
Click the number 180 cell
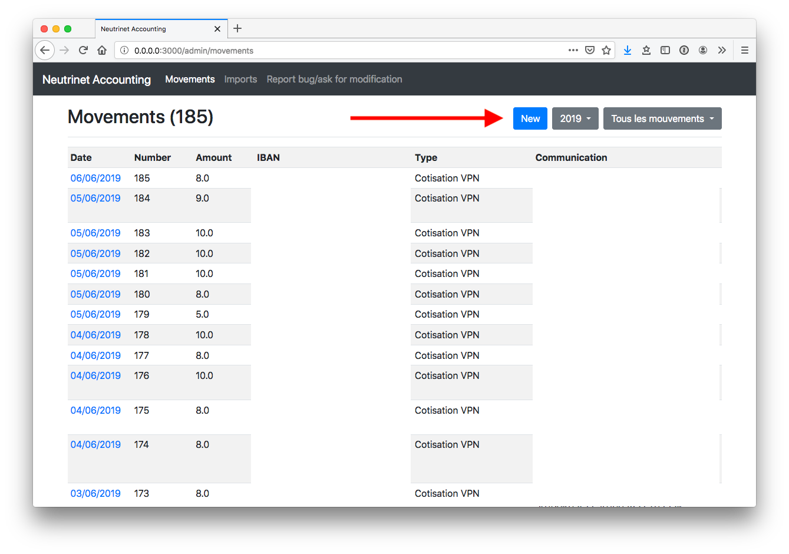(x=142, y=294)
